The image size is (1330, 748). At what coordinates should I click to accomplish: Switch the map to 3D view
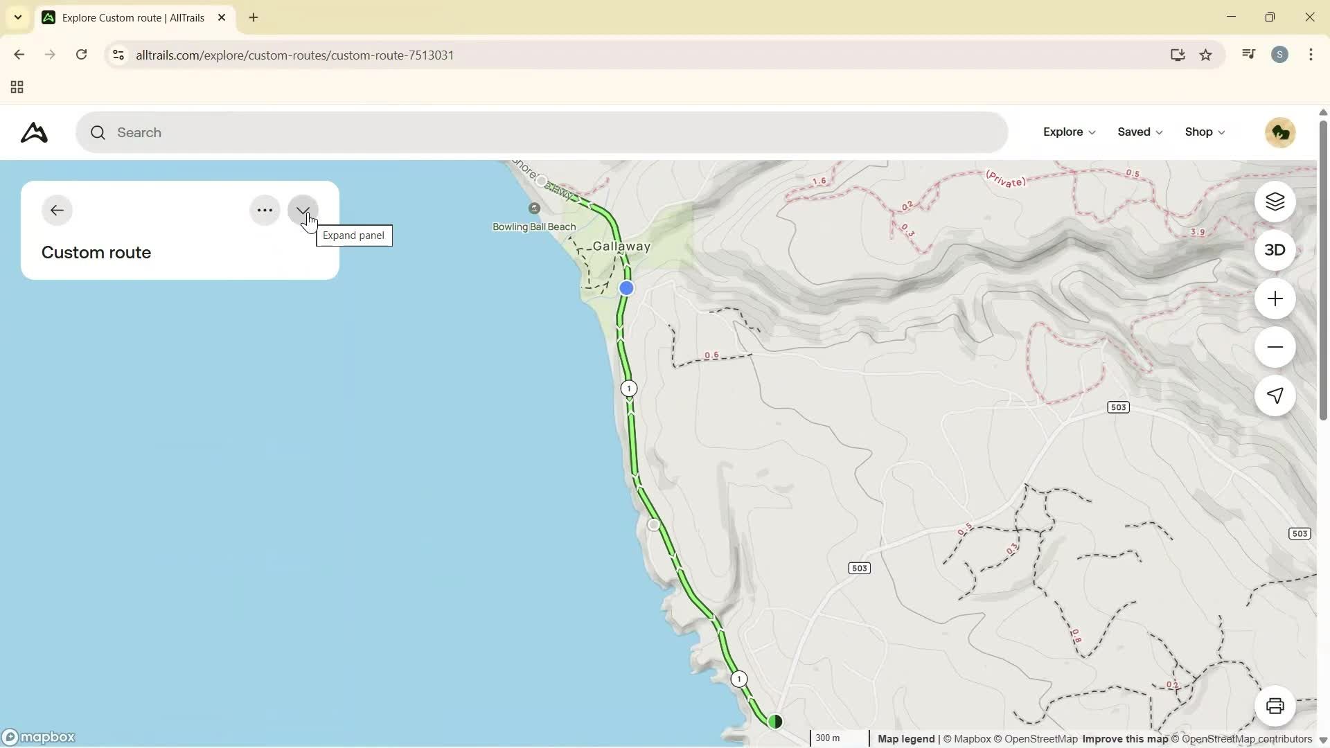[x=1275, y=250]
